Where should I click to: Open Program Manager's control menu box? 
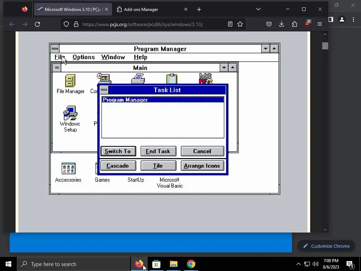[55, 49]
